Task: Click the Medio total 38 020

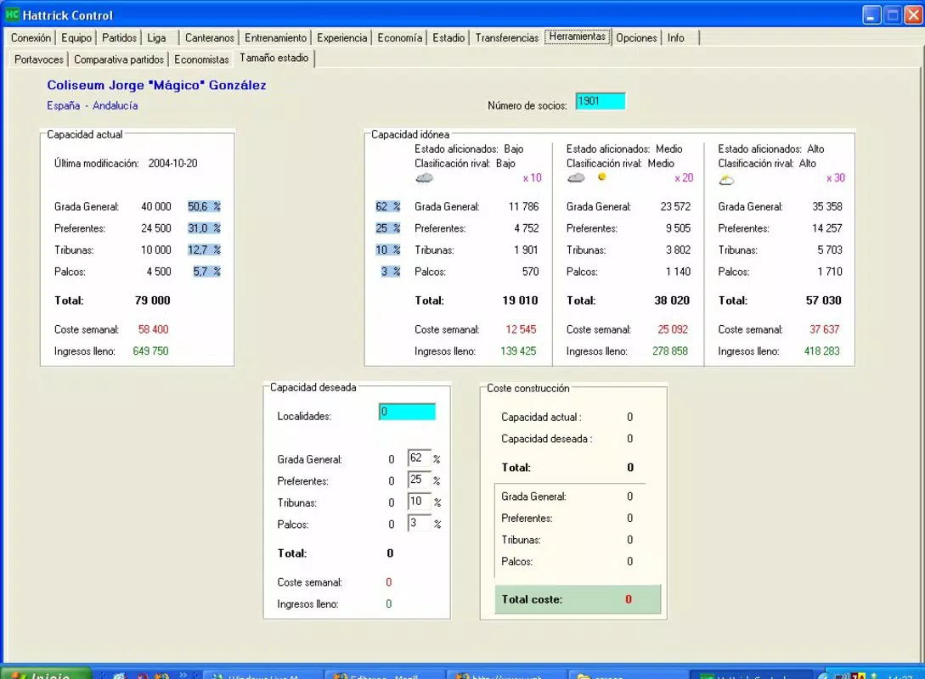Action: (x=672, y=300)
